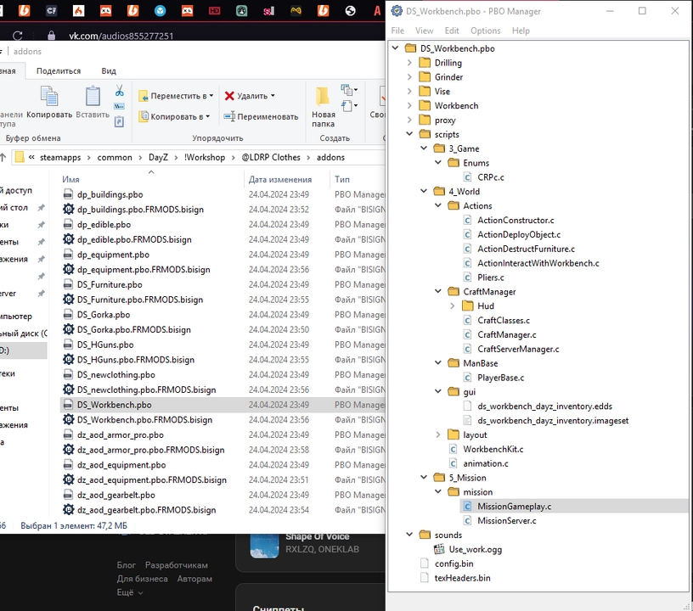The width and height of the screenshot is (693, 611).
Task: Click the Новая папка folder icon
Action: click(323, 96)
